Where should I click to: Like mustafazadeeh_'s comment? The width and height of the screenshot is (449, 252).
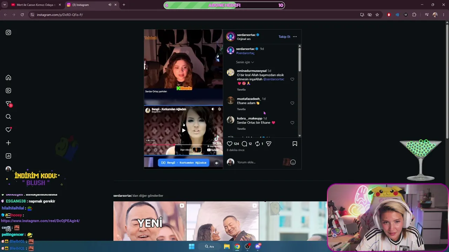(292, 103)
